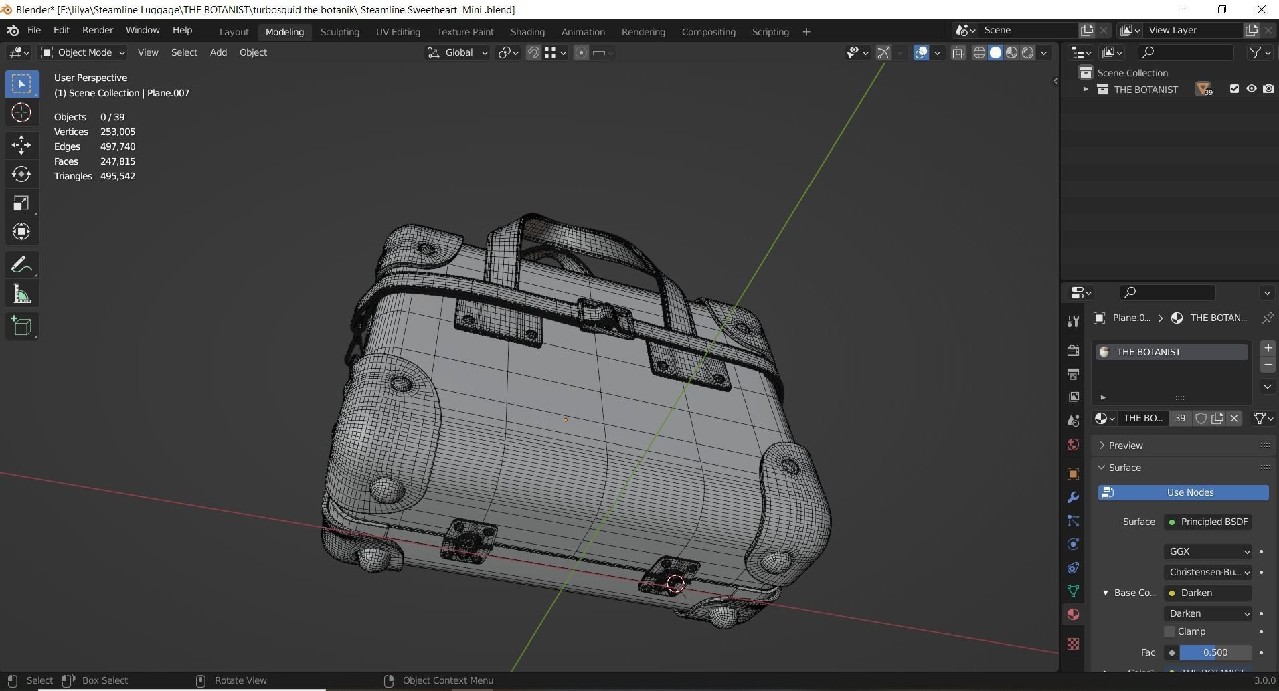Image resolution: width=1279 pixels, height=691 pixels.
Task: Open the GGX distribution dropdown
Action: click(x=1208, y=551)
